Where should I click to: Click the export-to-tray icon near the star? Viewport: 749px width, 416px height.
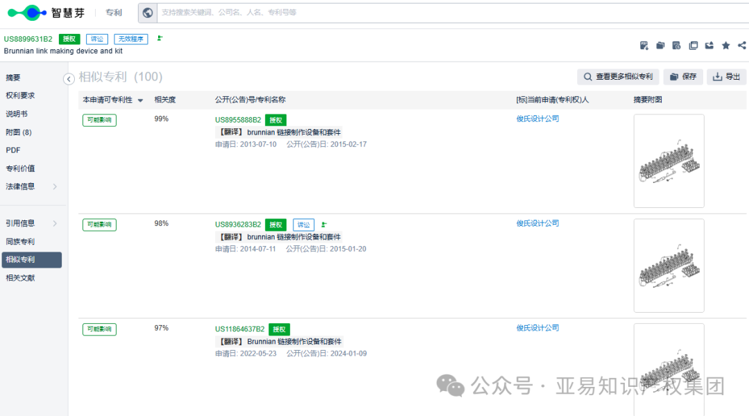709,45
